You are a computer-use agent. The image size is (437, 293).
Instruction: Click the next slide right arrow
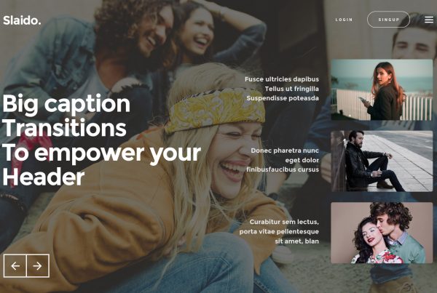tap(38, 265)
